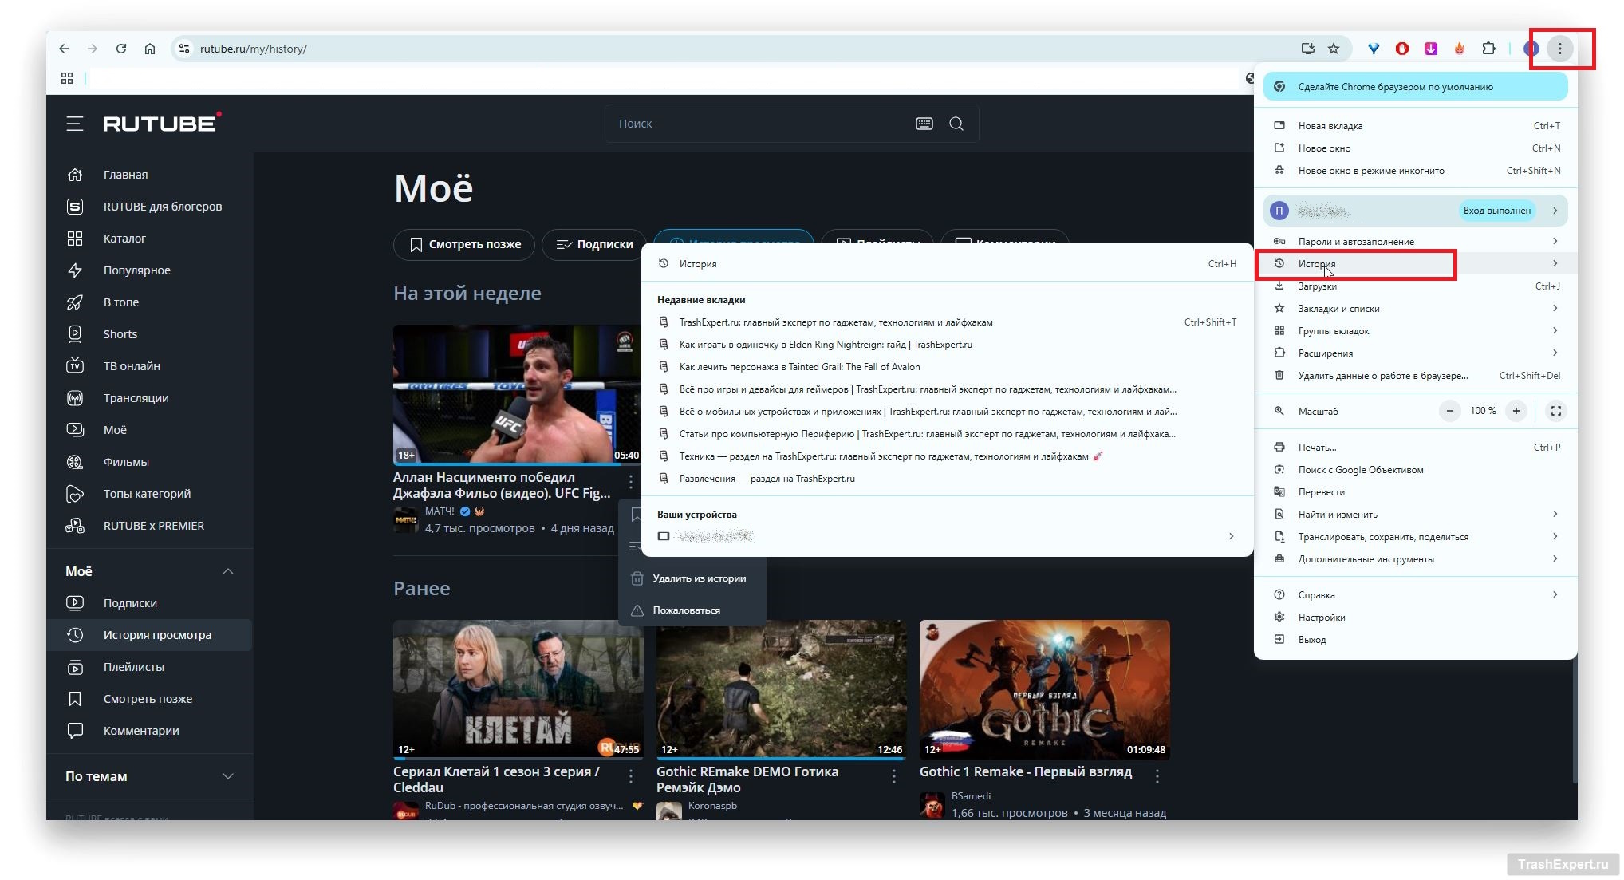This screenshot has height=880, width=1624.
Task: Click the Смотреть позже filter button
Action: coord(464,244)
